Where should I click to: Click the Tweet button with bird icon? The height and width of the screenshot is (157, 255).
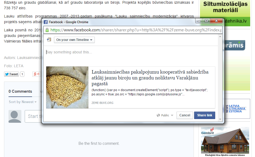11,74
